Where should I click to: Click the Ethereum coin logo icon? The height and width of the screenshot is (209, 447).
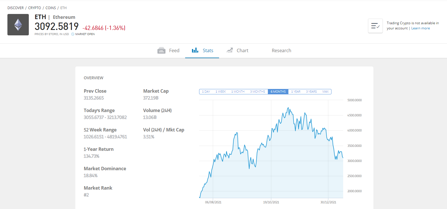(x=18, y=25)
